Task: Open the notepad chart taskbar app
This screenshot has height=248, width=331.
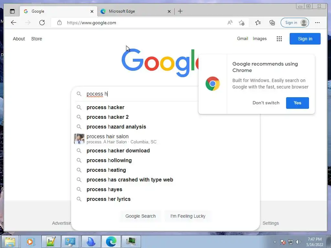Action: coord(51,242)
